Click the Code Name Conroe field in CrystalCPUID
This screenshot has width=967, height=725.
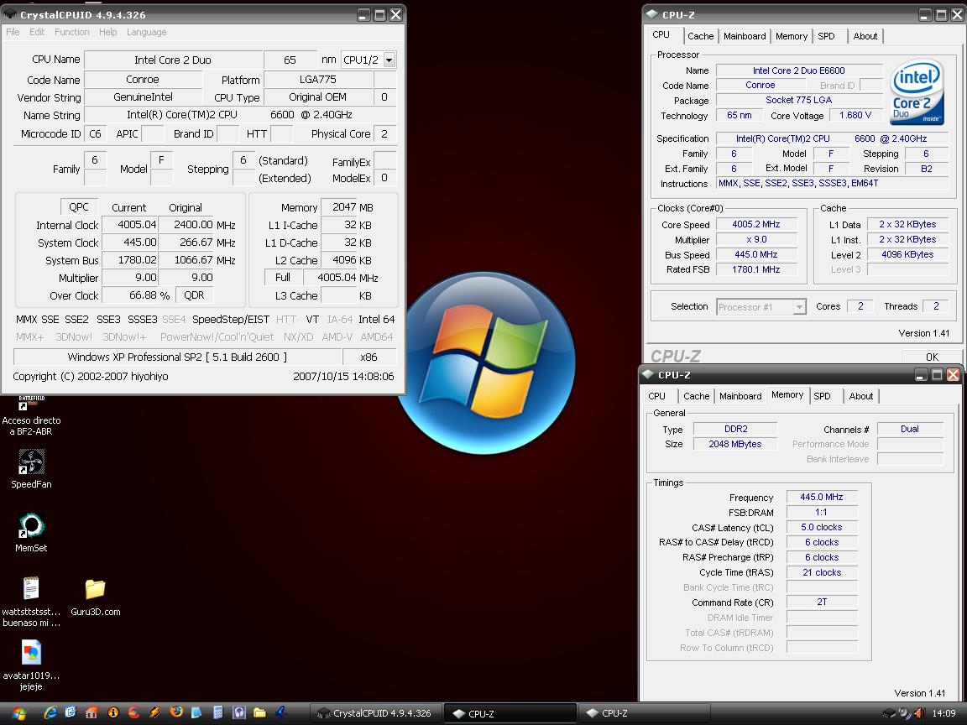pyautogui.click(x=143, y=80)
